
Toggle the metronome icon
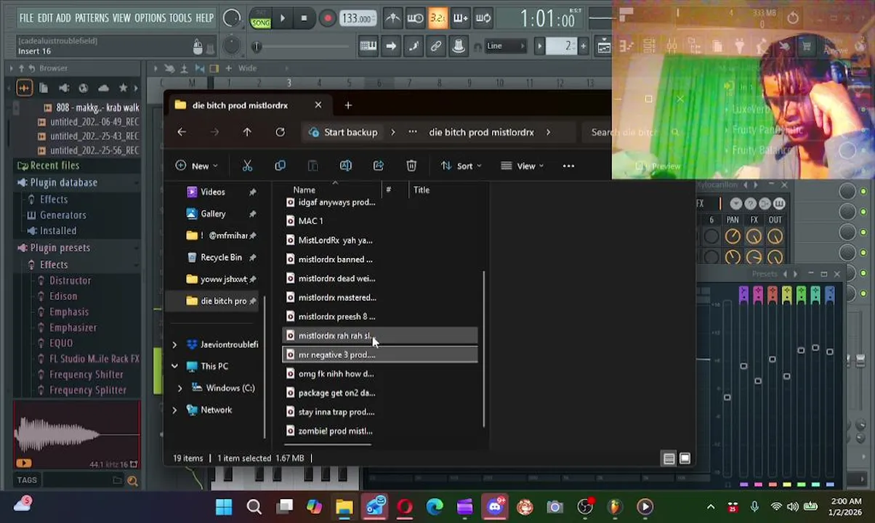coord(392,18)
